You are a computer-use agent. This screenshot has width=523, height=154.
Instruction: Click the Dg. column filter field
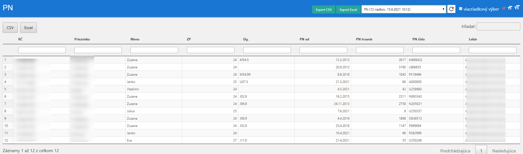267,50
